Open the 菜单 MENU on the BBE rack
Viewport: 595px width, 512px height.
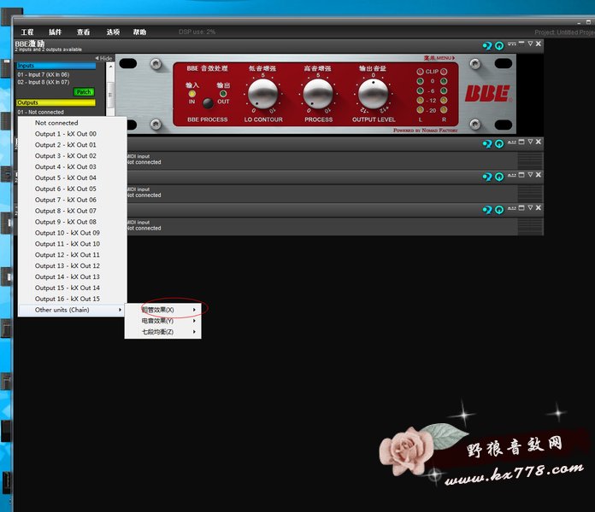[439, 58]
